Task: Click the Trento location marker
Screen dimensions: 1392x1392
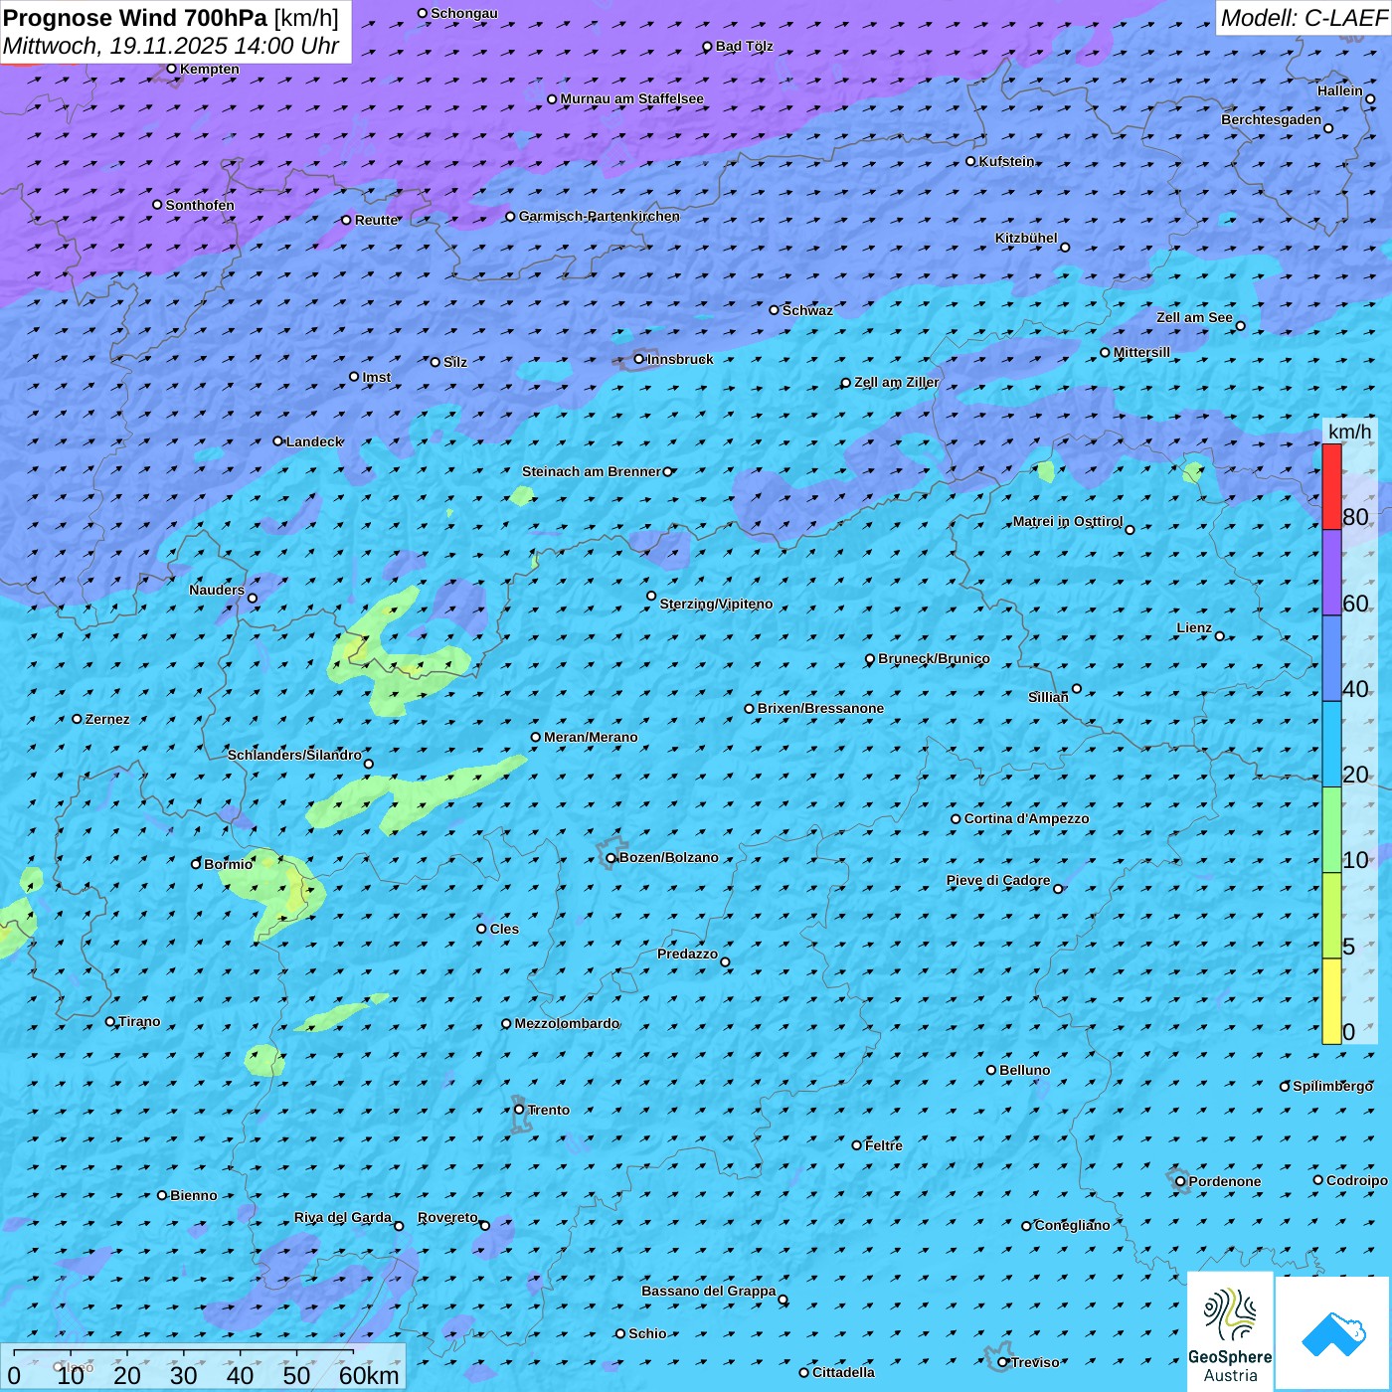Action: coord(519,1110)
